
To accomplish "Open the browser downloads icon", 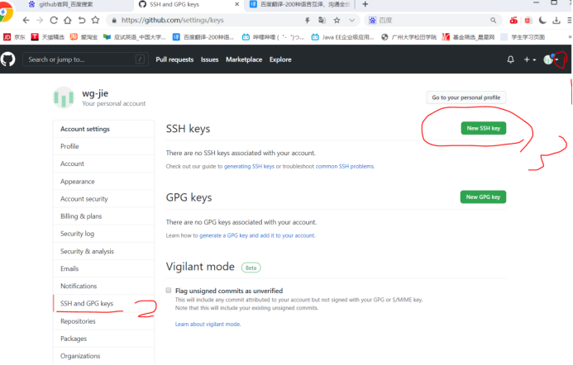I will [556, 21].
